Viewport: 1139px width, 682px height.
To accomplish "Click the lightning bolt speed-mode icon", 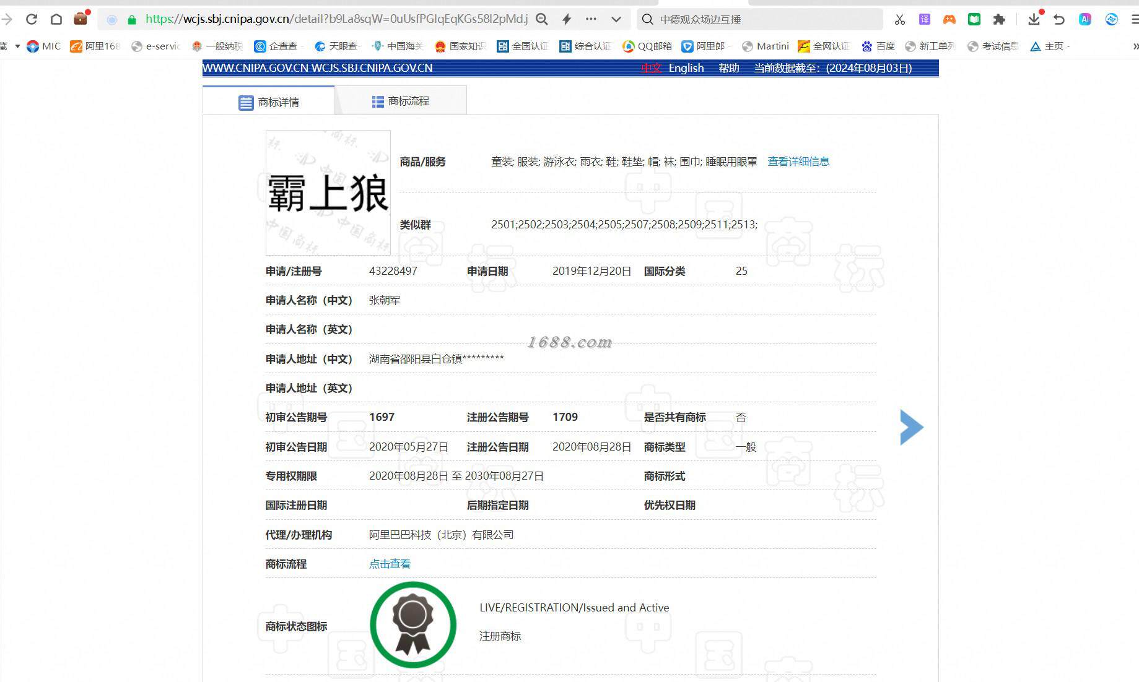I will point(567,19).
